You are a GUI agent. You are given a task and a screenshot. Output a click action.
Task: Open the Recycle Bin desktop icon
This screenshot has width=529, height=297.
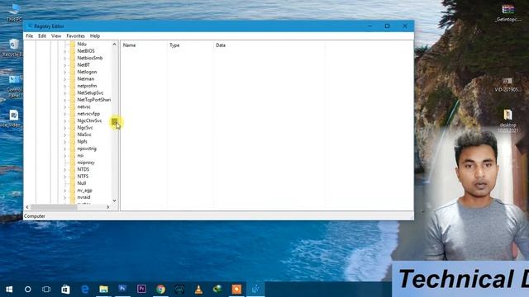13,48
